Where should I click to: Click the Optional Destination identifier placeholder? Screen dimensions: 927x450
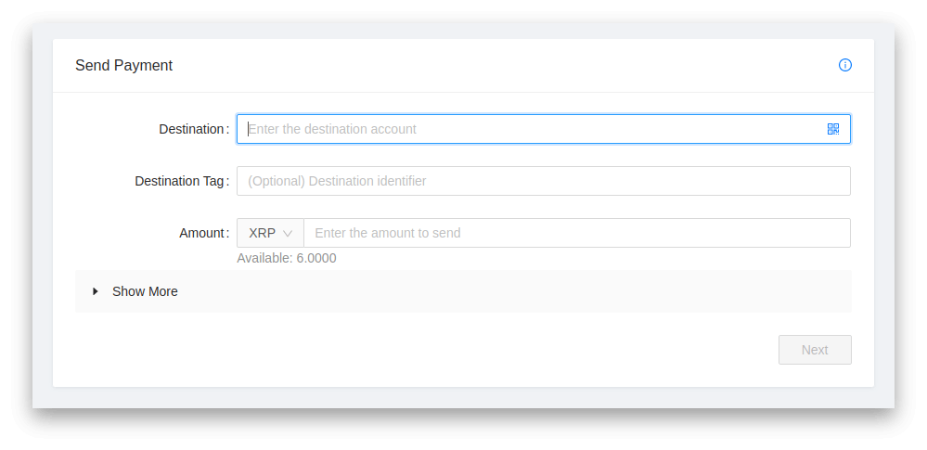click(x=337, y=181)
